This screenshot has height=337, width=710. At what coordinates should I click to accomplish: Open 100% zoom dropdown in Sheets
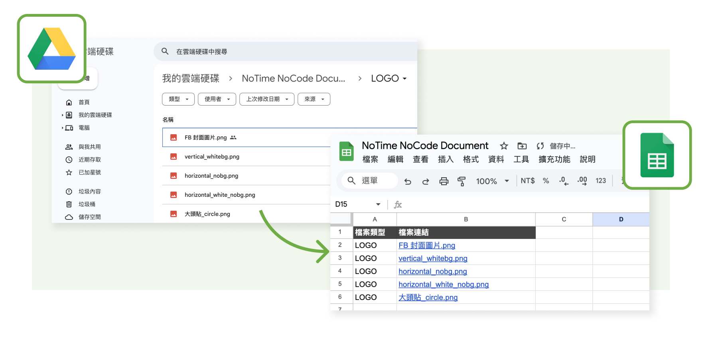pos(493,181)
